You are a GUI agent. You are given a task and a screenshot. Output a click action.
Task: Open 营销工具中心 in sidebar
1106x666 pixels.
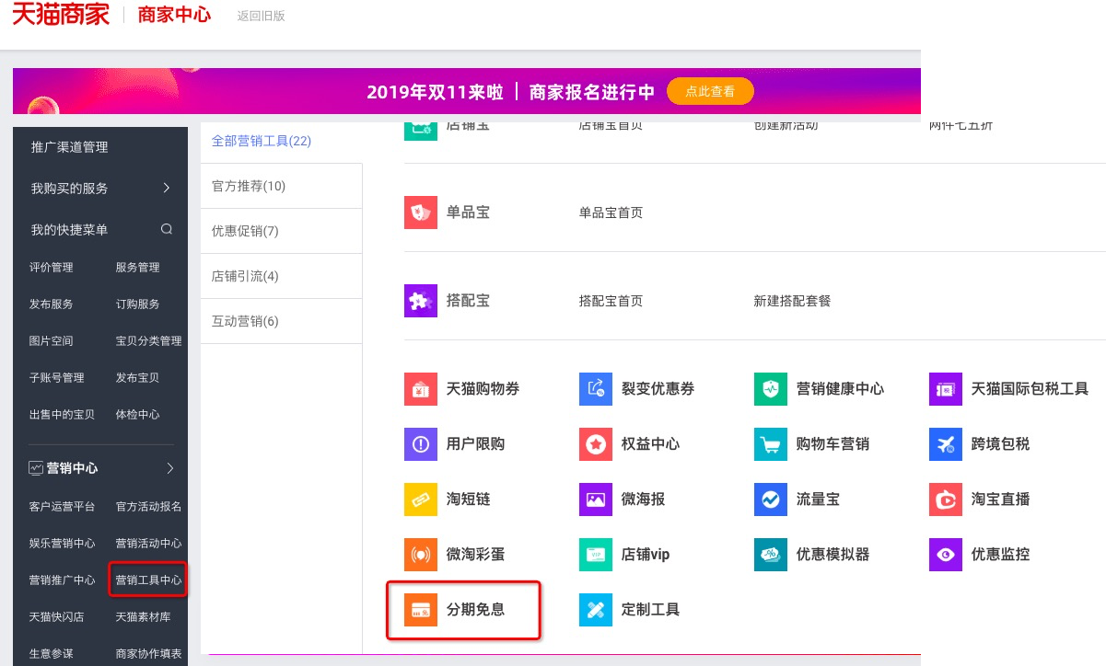pos(148,580)
